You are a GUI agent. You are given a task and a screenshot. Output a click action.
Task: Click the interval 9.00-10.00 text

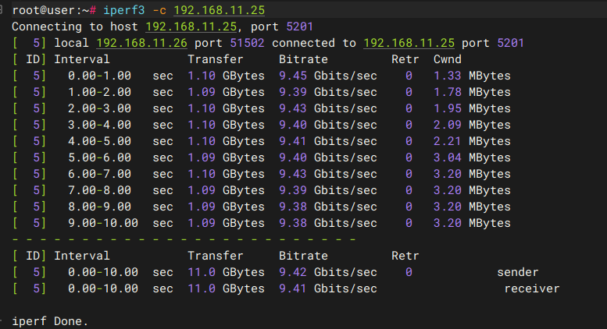point(103,223)
